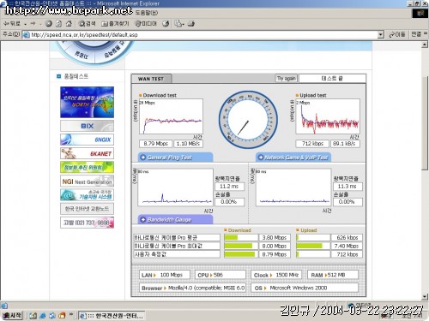
Task: Expand the Network Game & VoIP Test section
Action: click(293, 158)
